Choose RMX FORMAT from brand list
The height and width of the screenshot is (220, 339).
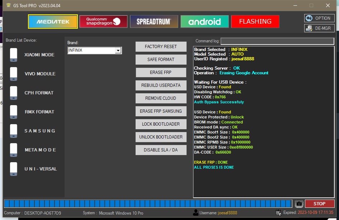39,112
